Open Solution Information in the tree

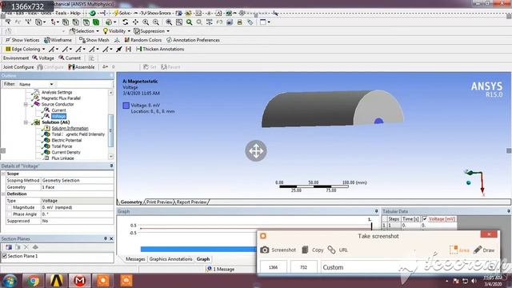point(70,128)
